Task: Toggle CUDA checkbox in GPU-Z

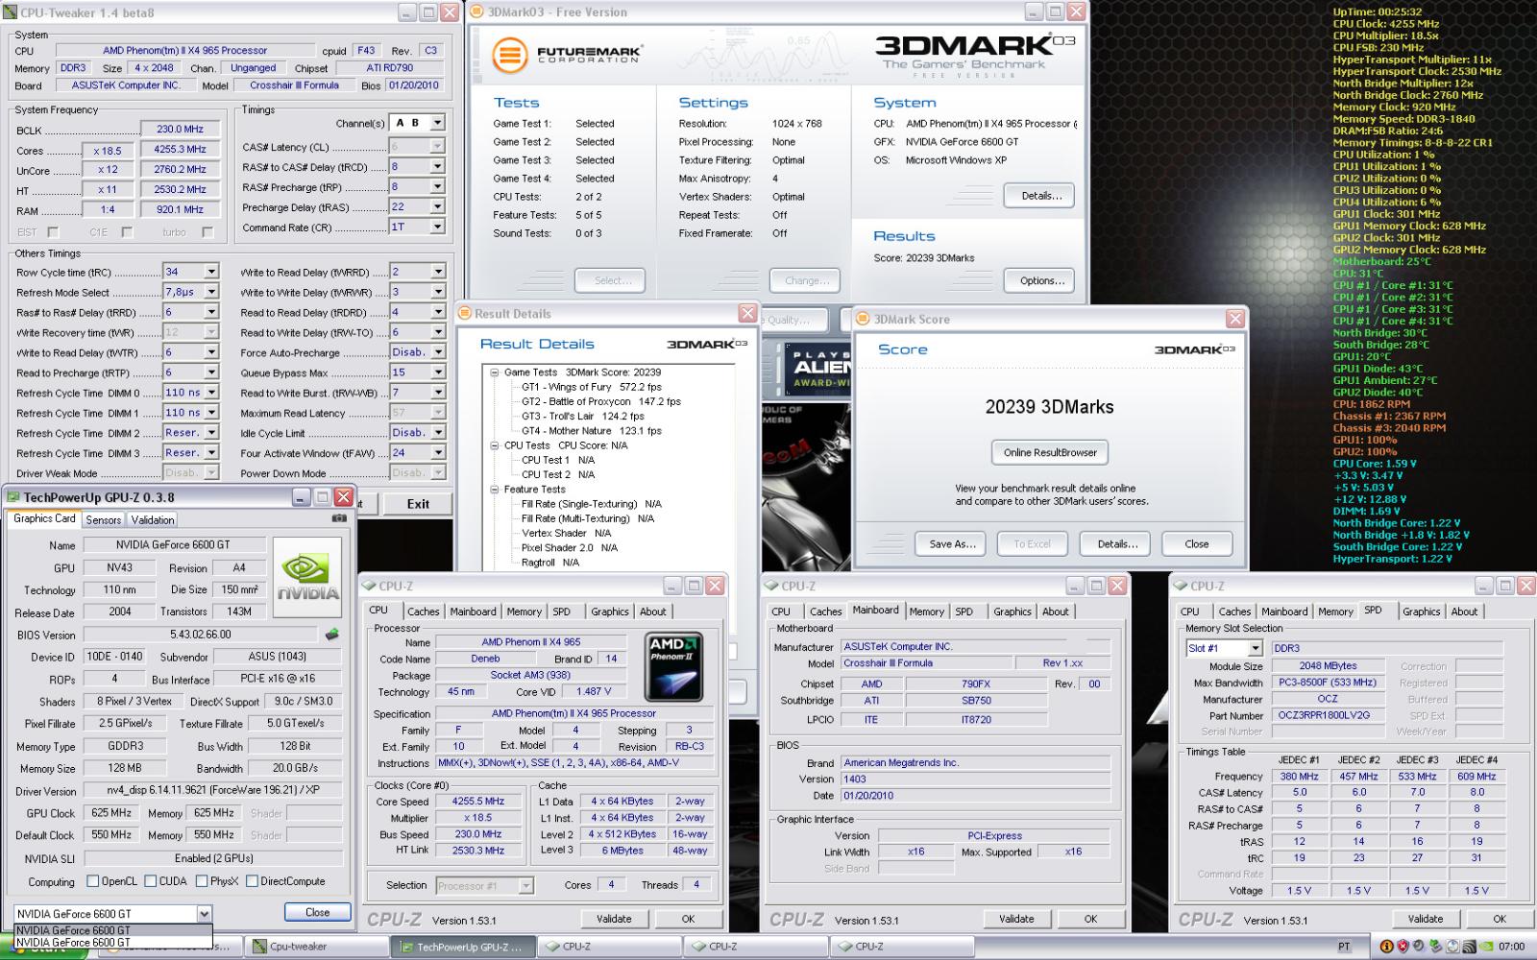Action: [x=150, y=881]
